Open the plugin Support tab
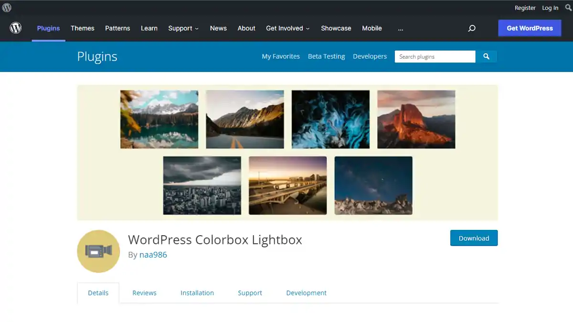Screen dimensions: 573x322 250,293
